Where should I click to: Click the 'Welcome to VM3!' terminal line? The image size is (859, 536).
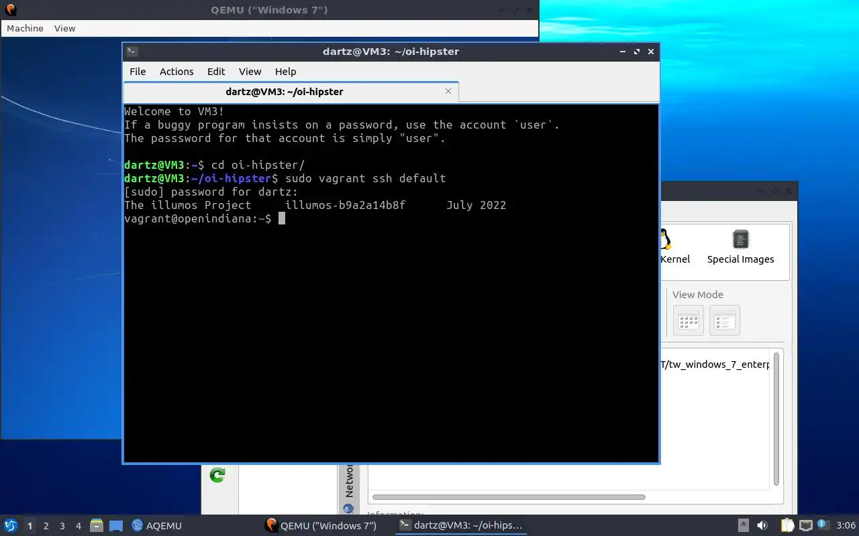coord(174,111)
